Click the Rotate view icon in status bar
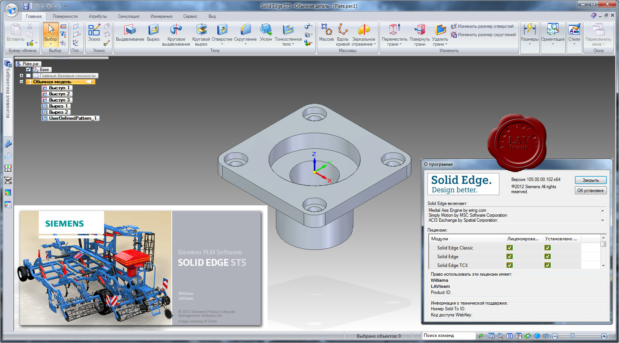This screenshot has height=343, width=619. (x=528, y=336)
